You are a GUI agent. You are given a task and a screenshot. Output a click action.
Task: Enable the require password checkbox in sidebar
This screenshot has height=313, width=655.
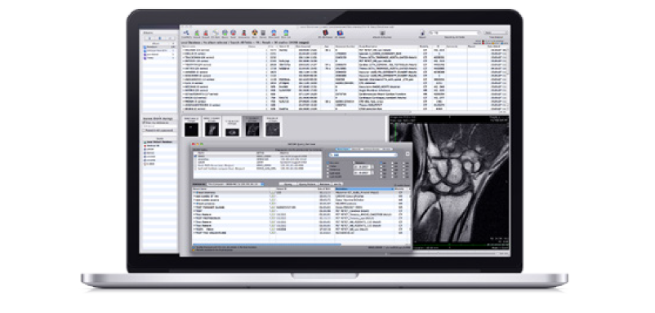pyautogui.click(x=145, y=130)
